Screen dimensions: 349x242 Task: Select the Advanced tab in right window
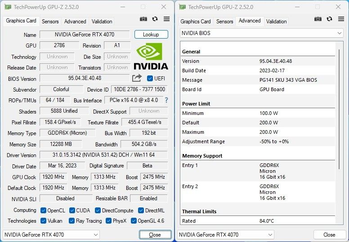coord(250,21)
